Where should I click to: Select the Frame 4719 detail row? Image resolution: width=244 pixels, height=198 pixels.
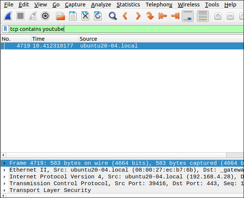(122, 163)
